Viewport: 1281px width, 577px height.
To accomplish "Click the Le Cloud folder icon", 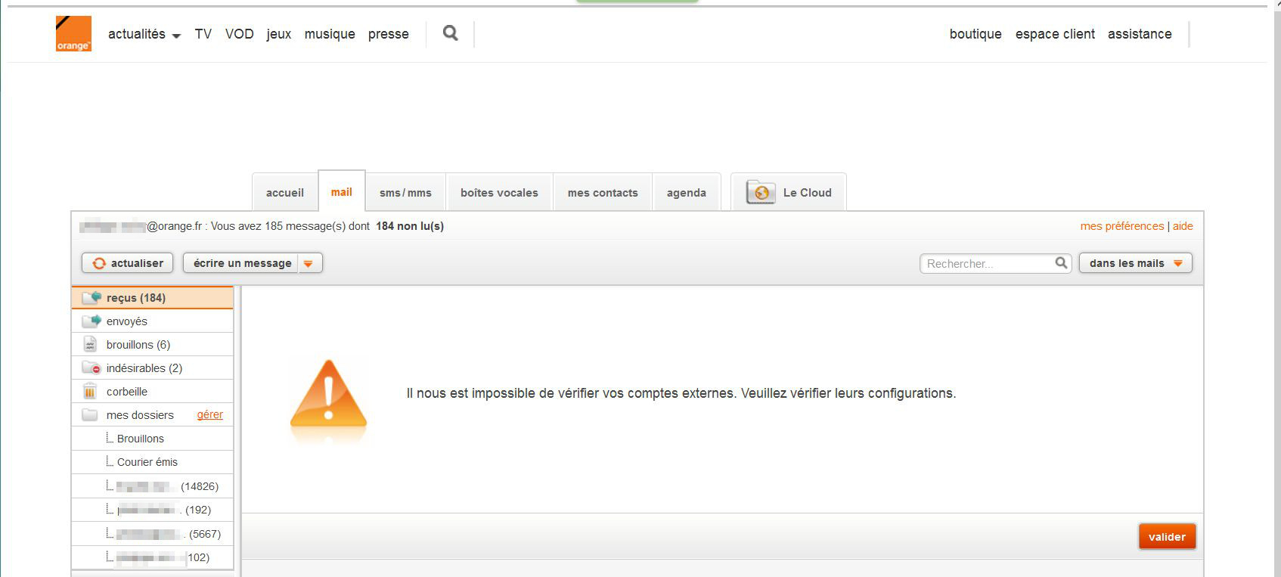I will 761,192.
